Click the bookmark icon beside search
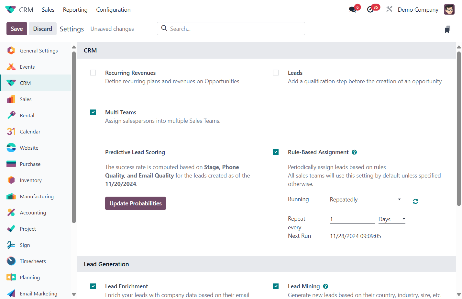This screenshot has width=462, height=299. tap(447, 29)
